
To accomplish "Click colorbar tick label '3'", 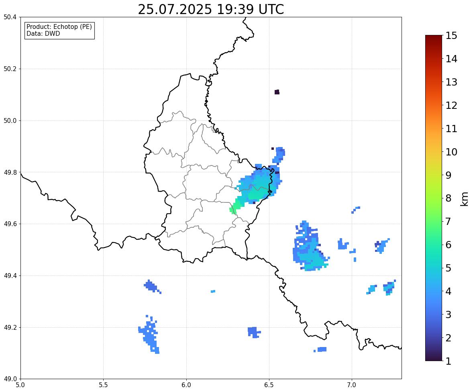I will (449, 314).
